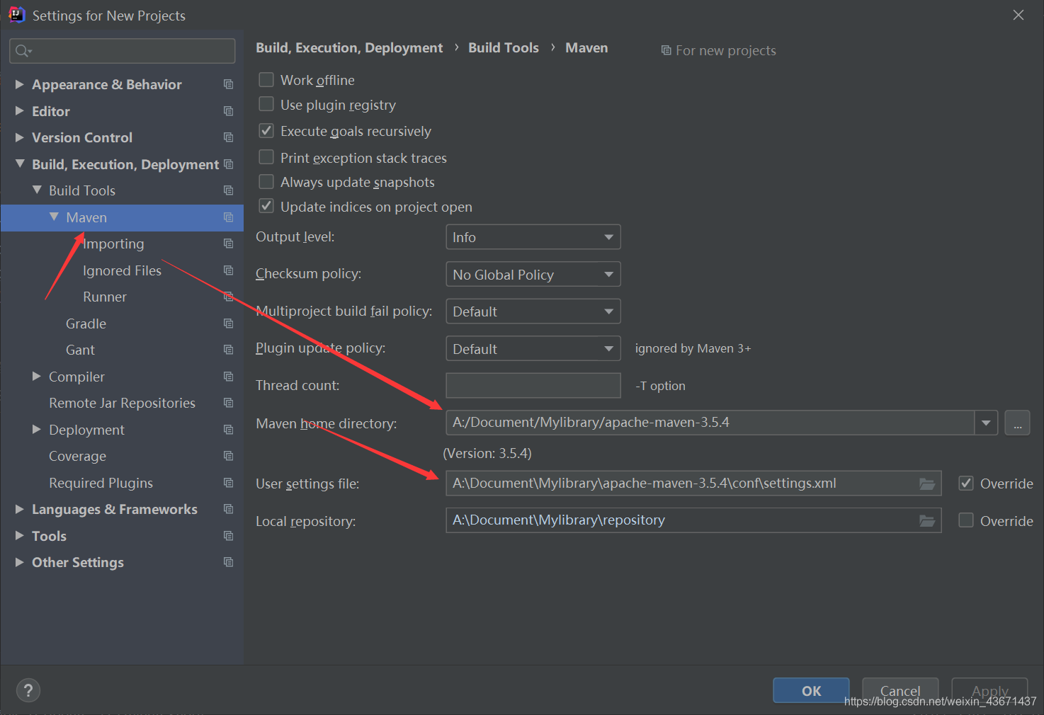Click Build Tools breadcrumb
Image resolution: width=1044 pixels, height=715 pixels.
(x=504, y=47)
